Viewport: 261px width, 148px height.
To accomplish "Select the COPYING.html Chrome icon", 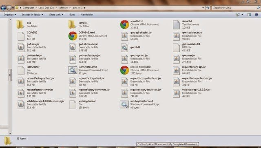I will pos(73,36).
